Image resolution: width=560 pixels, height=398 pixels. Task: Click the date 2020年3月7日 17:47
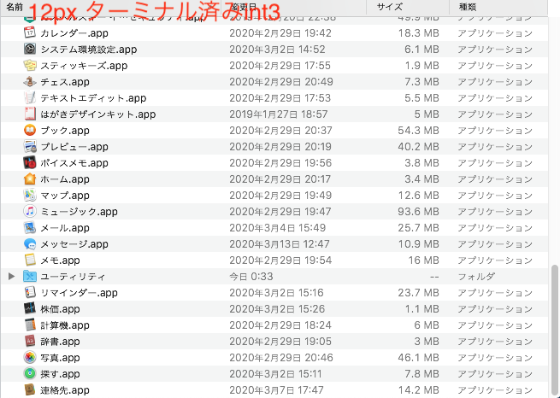pyautogui.click(x=276, y=390)
